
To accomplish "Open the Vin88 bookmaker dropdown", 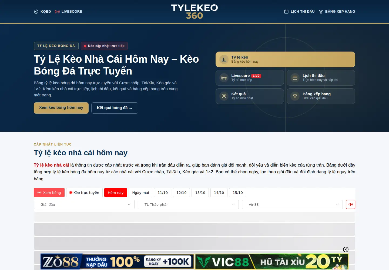I will pyautogui.click(x=292, y=204).
